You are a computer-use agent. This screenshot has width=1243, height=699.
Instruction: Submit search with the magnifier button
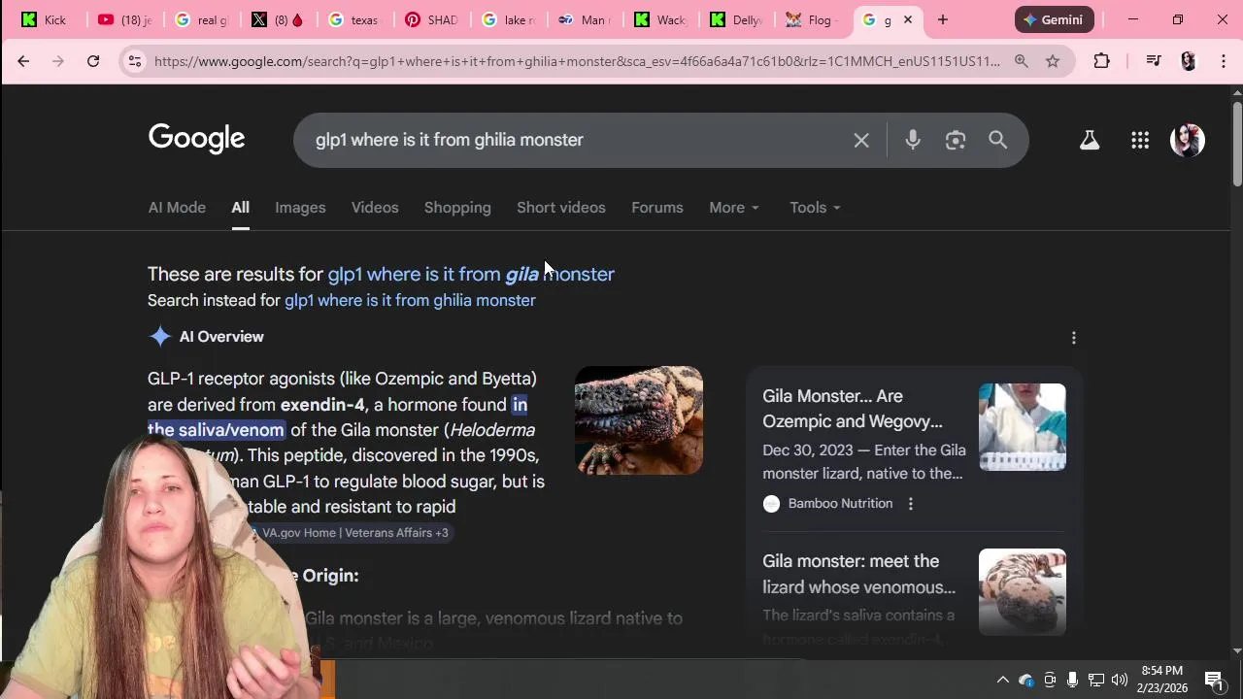[998, 140]
